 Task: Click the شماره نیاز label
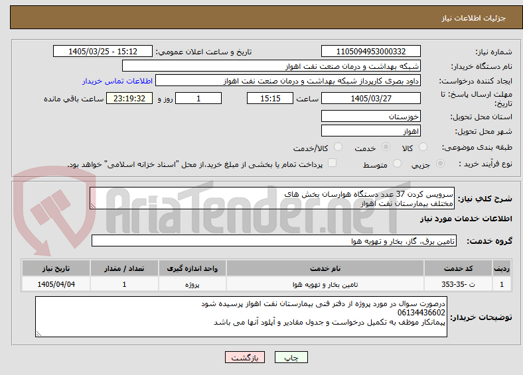(494, 52)
